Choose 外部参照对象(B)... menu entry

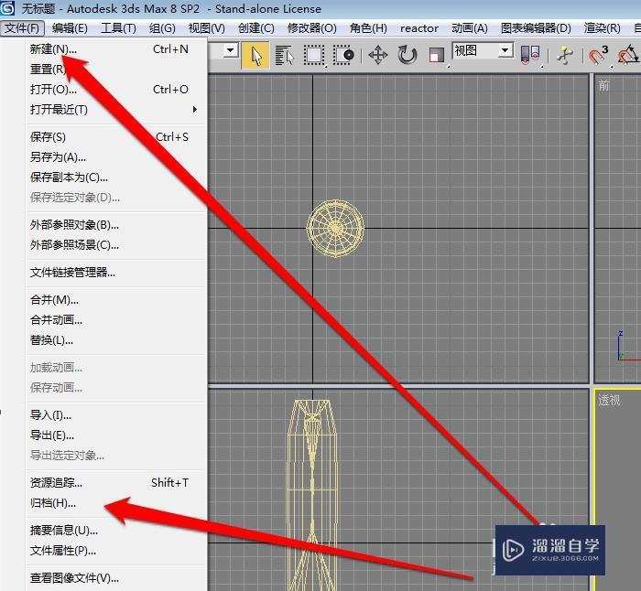(116, 225)
